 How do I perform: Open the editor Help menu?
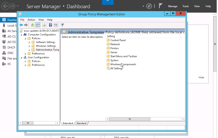[x=50, y=20]
